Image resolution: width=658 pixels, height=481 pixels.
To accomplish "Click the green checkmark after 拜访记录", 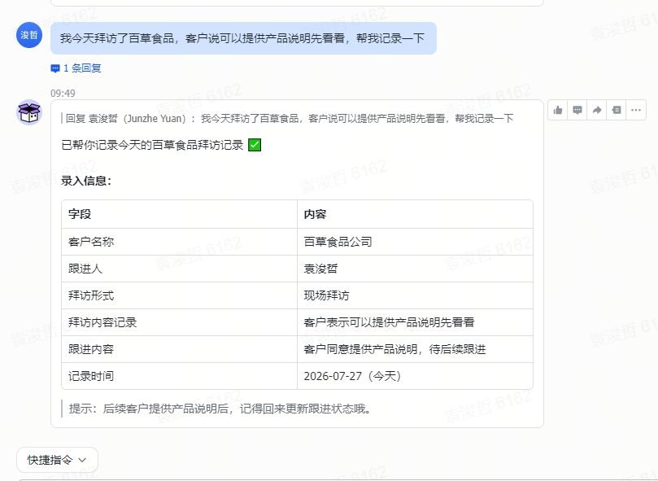I will pos(255,145).
